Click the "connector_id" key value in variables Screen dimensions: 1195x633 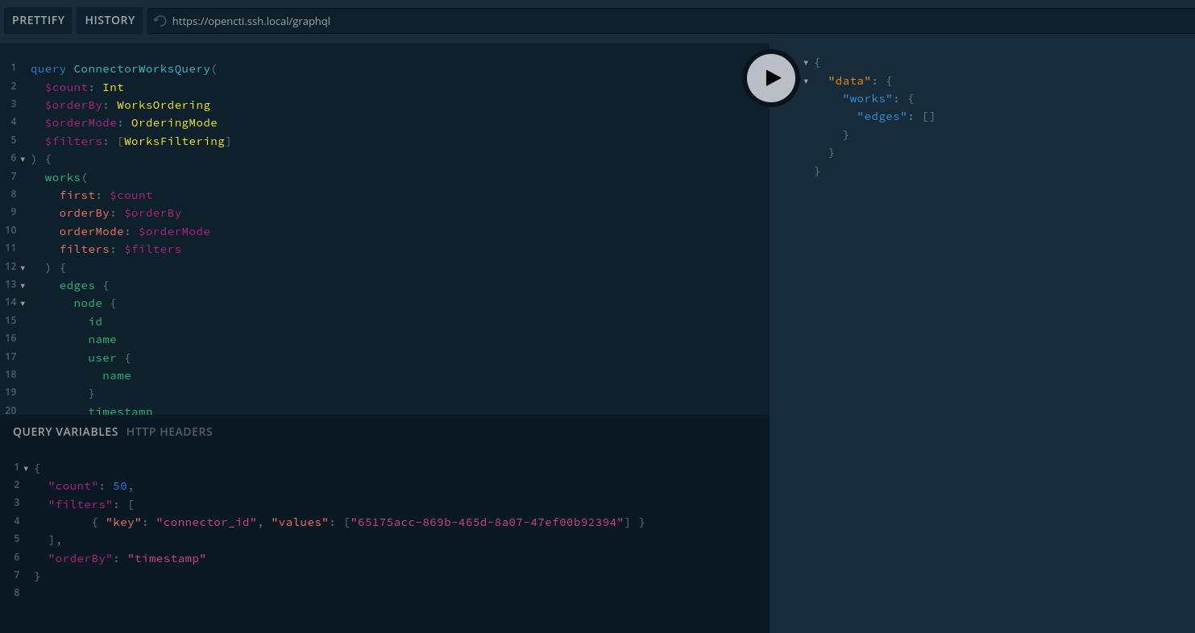tap(206, 522)
